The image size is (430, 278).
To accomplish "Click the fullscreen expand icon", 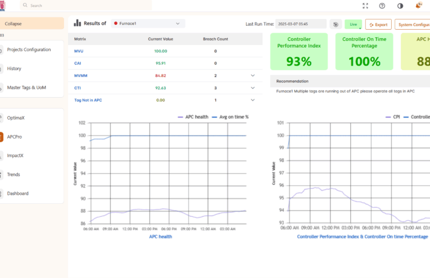I will (x=365, y=6).
